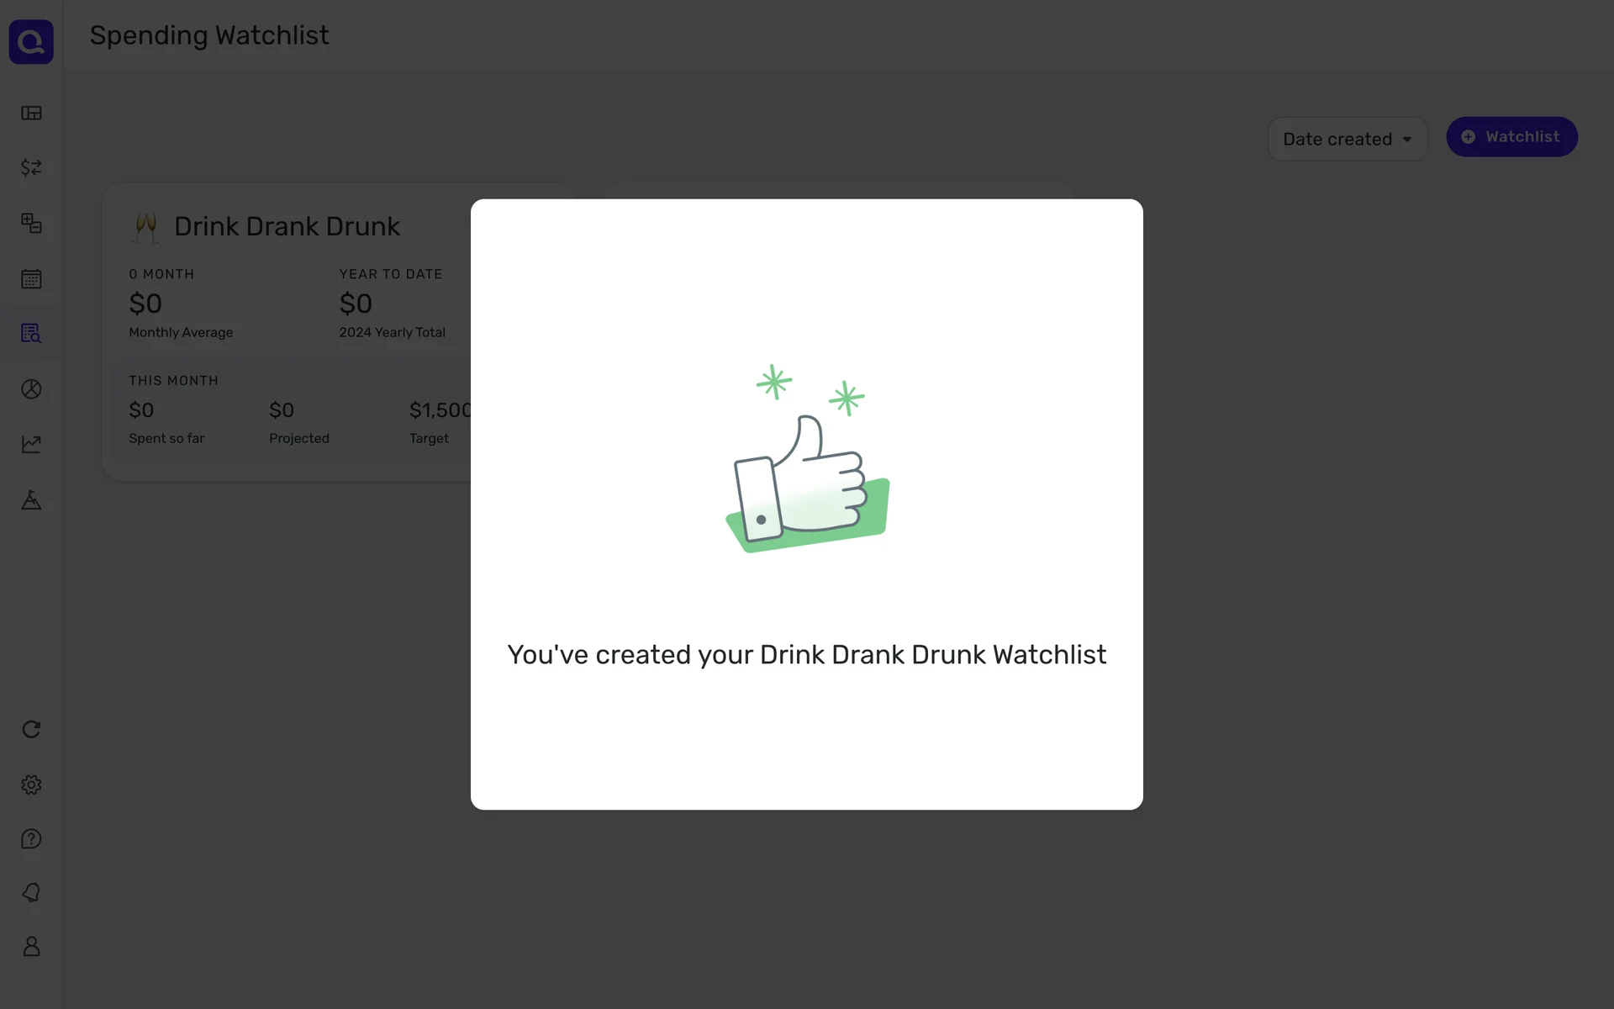Expand the Date created sort dropdown

pos(1337,140)
